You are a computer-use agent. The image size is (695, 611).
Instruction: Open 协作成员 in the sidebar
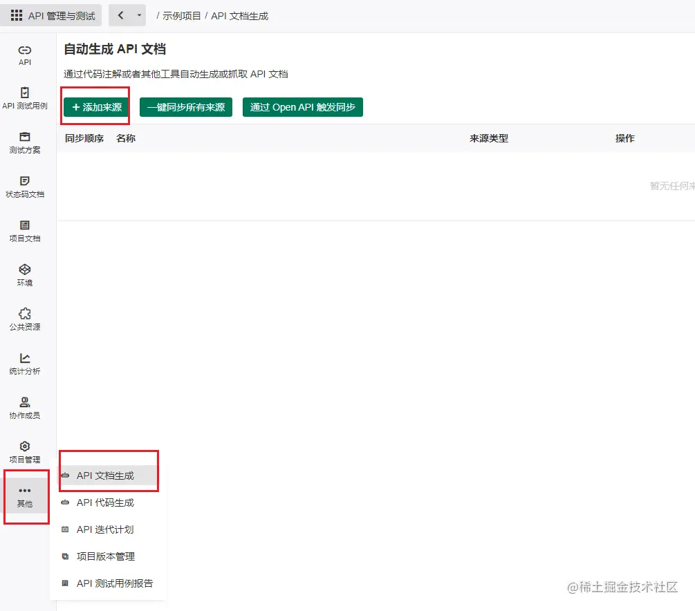25,406
